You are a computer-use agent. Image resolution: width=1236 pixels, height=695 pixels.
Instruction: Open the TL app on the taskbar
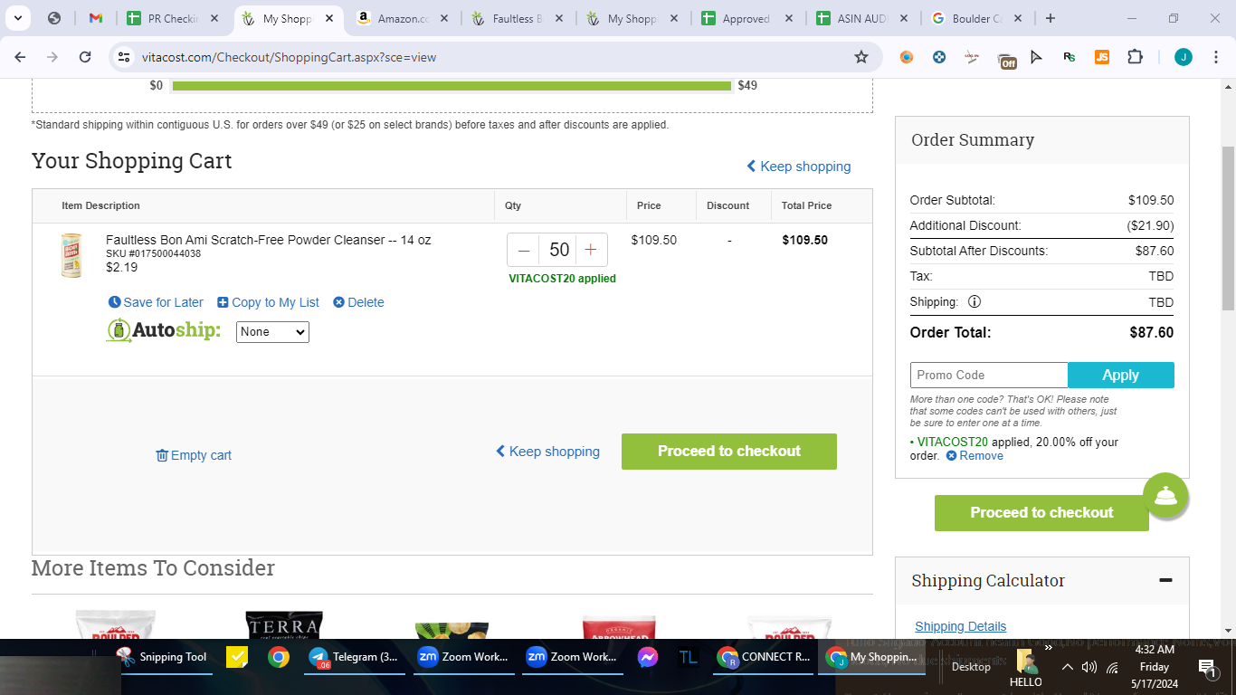[688, 657]
